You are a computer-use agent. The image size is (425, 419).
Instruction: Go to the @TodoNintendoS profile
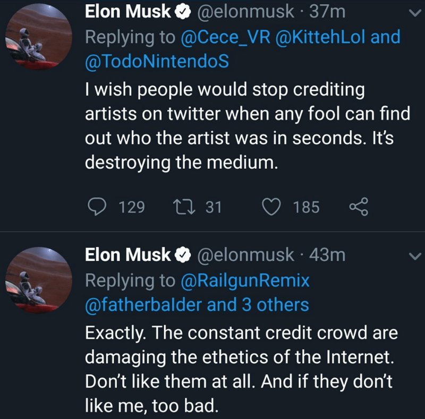pyautogui.click(x=157, y=61)
